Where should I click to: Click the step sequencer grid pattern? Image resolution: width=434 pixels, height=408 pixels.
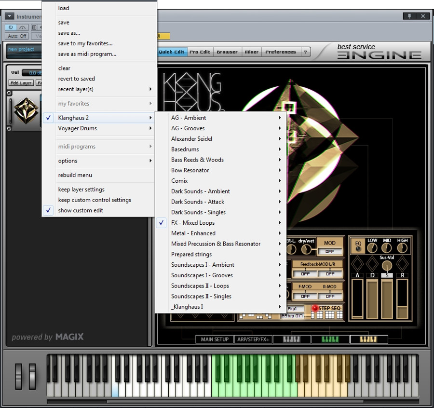tap(327, 315)
